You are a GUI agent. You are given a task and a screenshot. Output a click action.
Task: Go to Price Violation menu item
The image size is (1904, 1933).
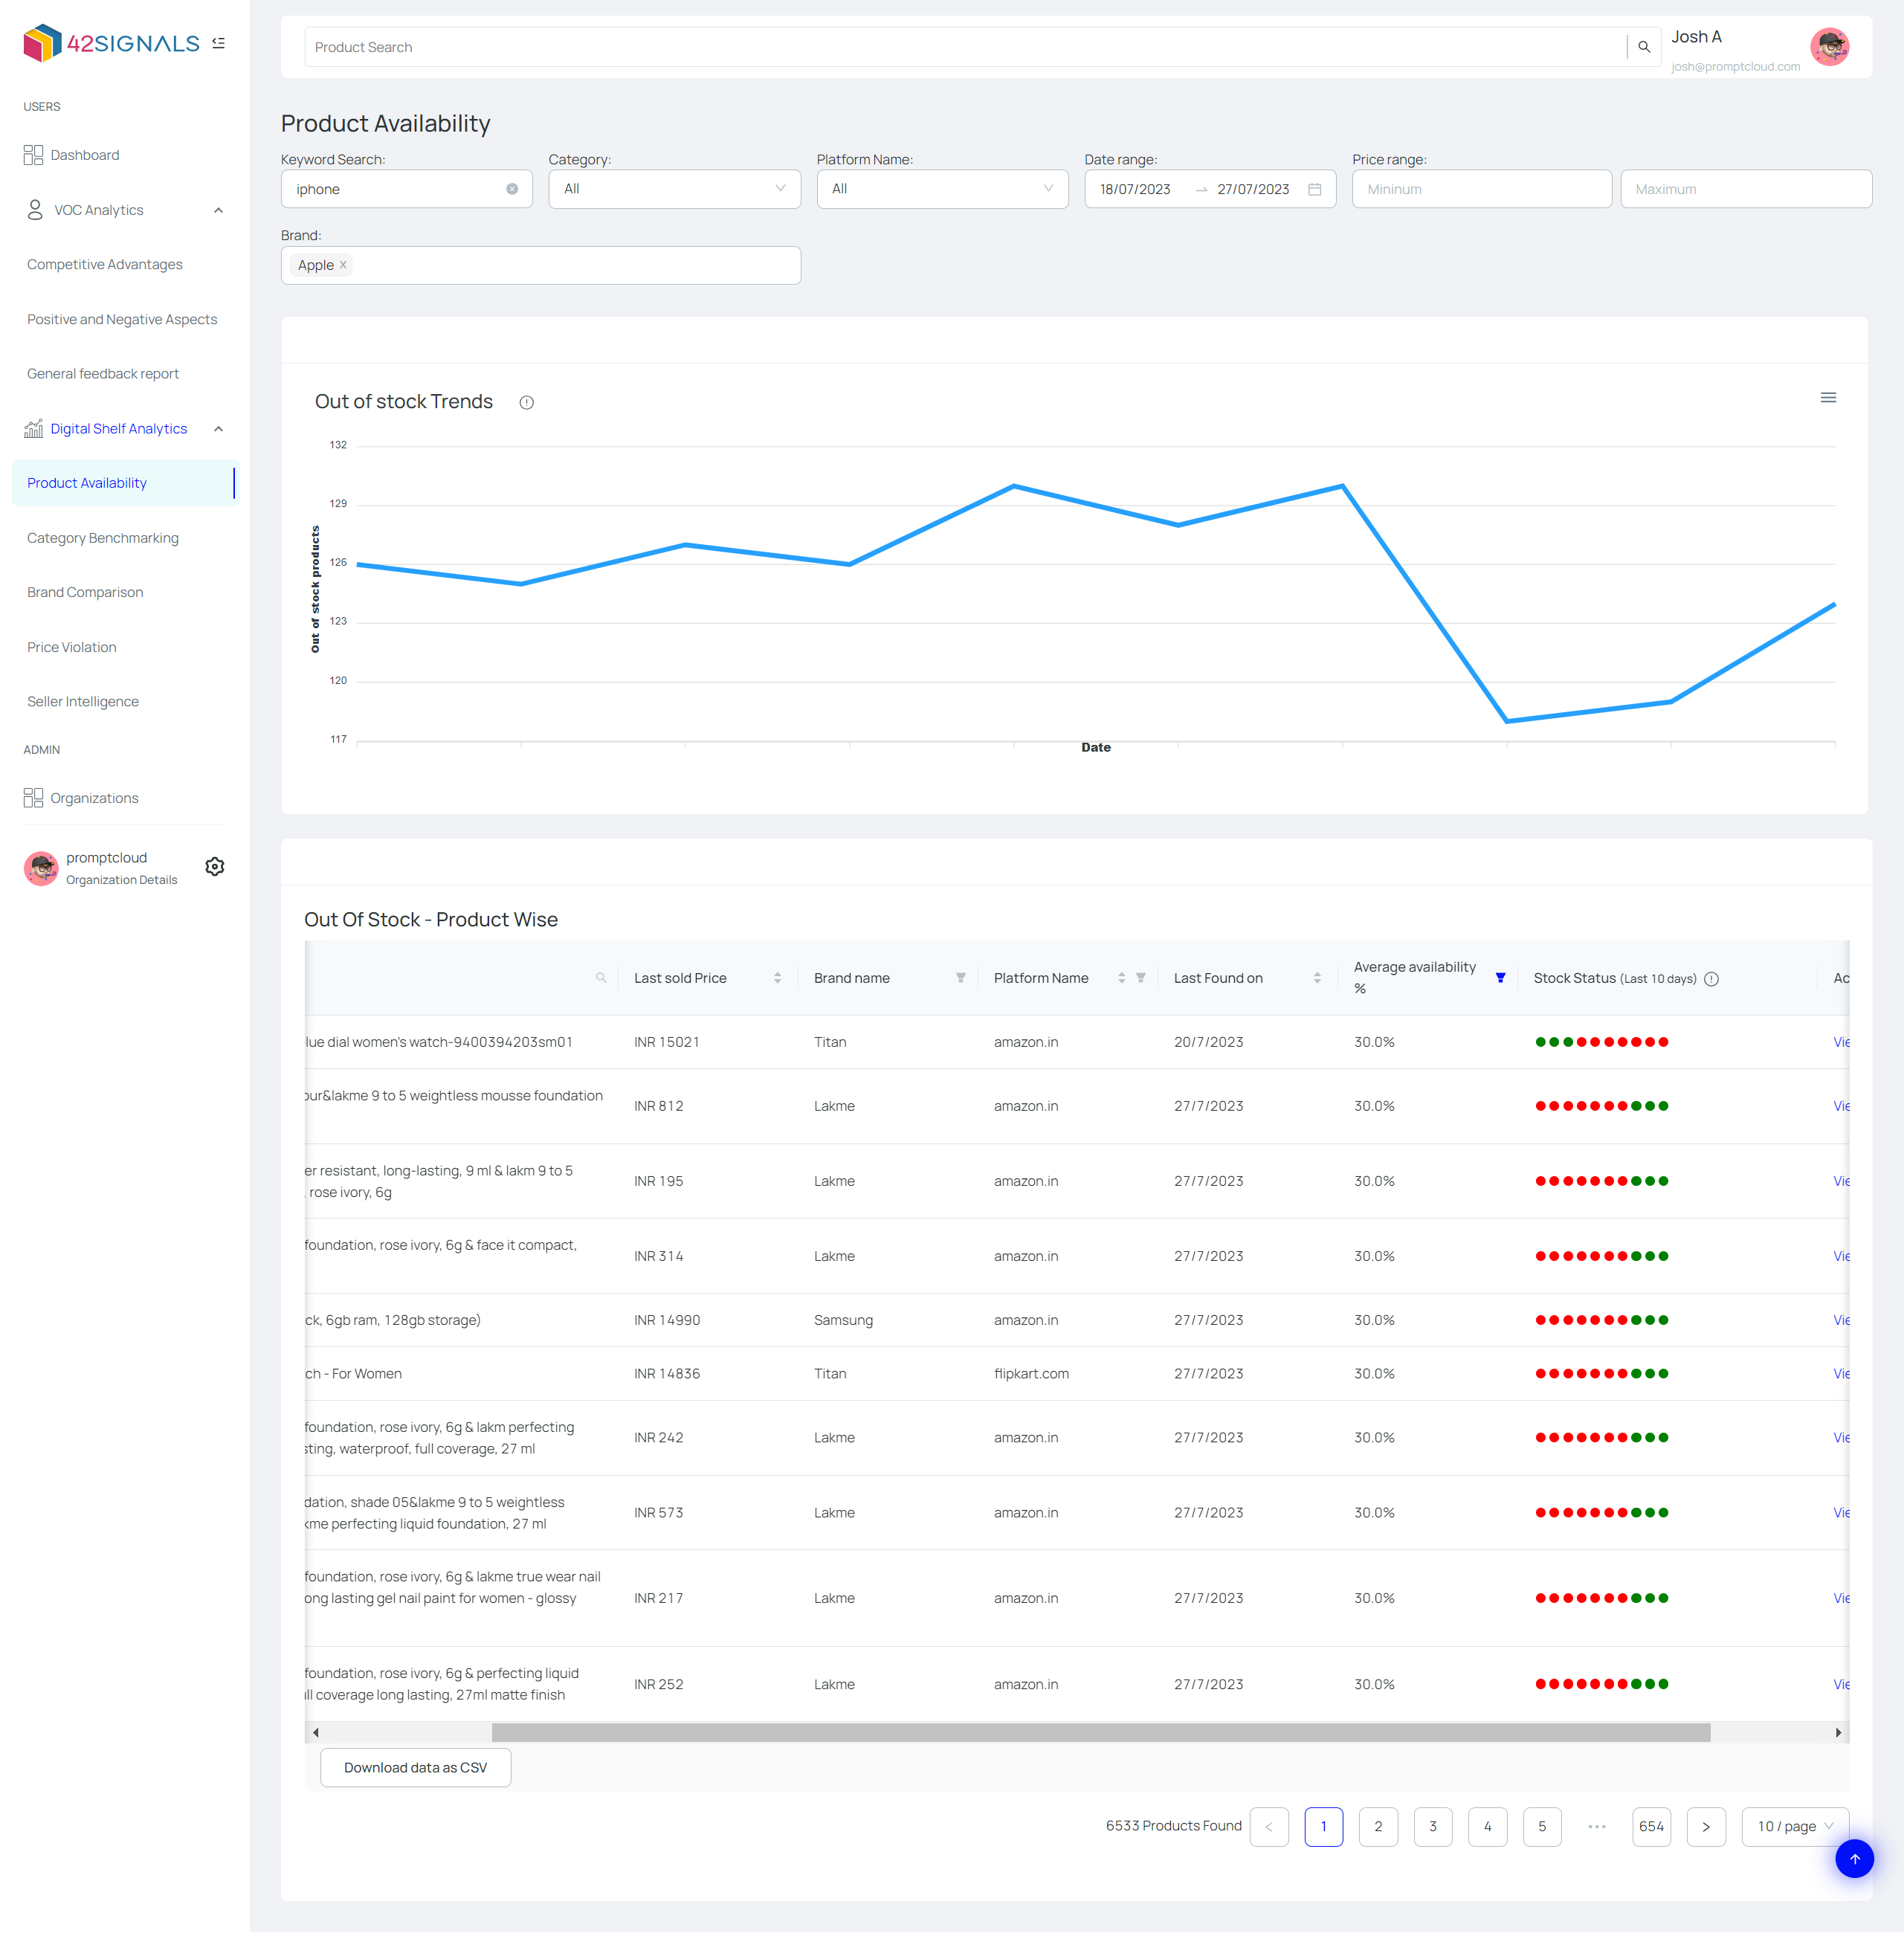tap(72, 647)
